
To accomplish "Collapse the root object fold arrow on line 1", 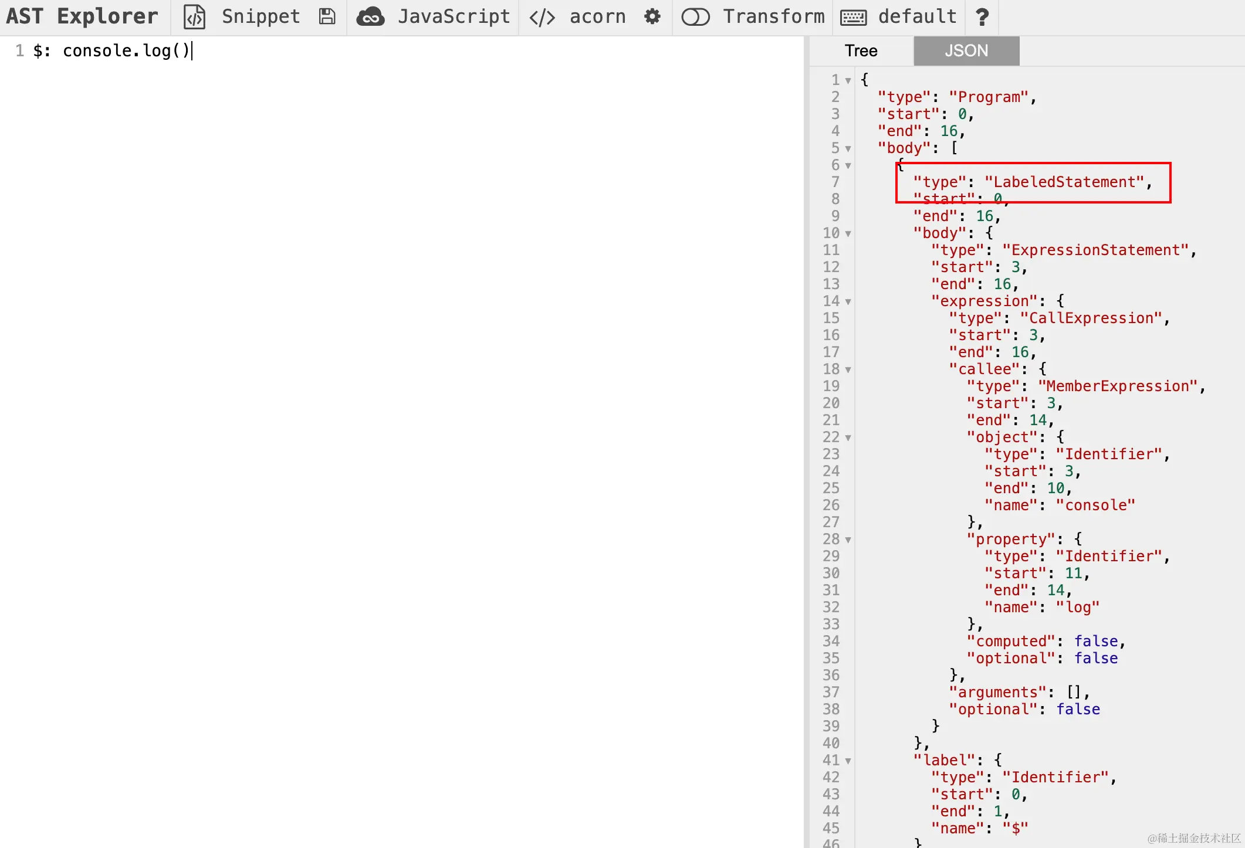I will pos(848,80).
